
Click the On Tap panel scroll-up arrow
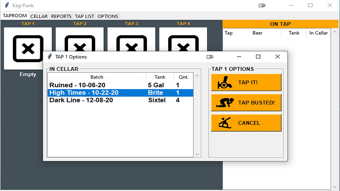point(335,32)
